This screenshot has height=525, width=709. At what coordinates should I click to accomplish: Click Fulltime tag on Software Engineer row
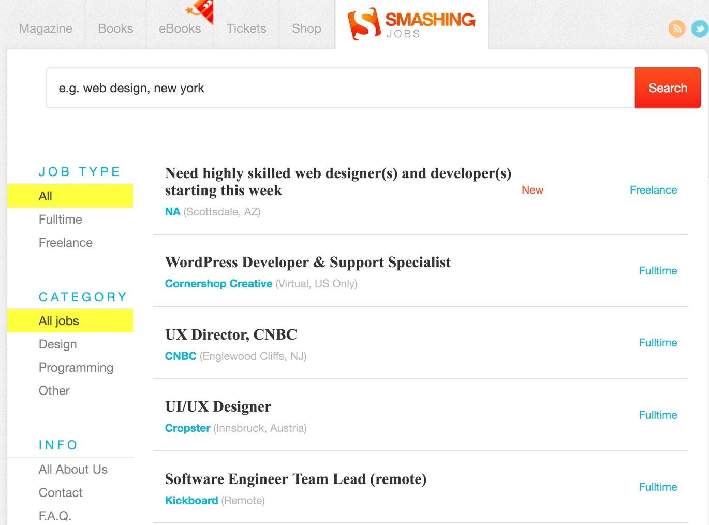coord(658,487)
